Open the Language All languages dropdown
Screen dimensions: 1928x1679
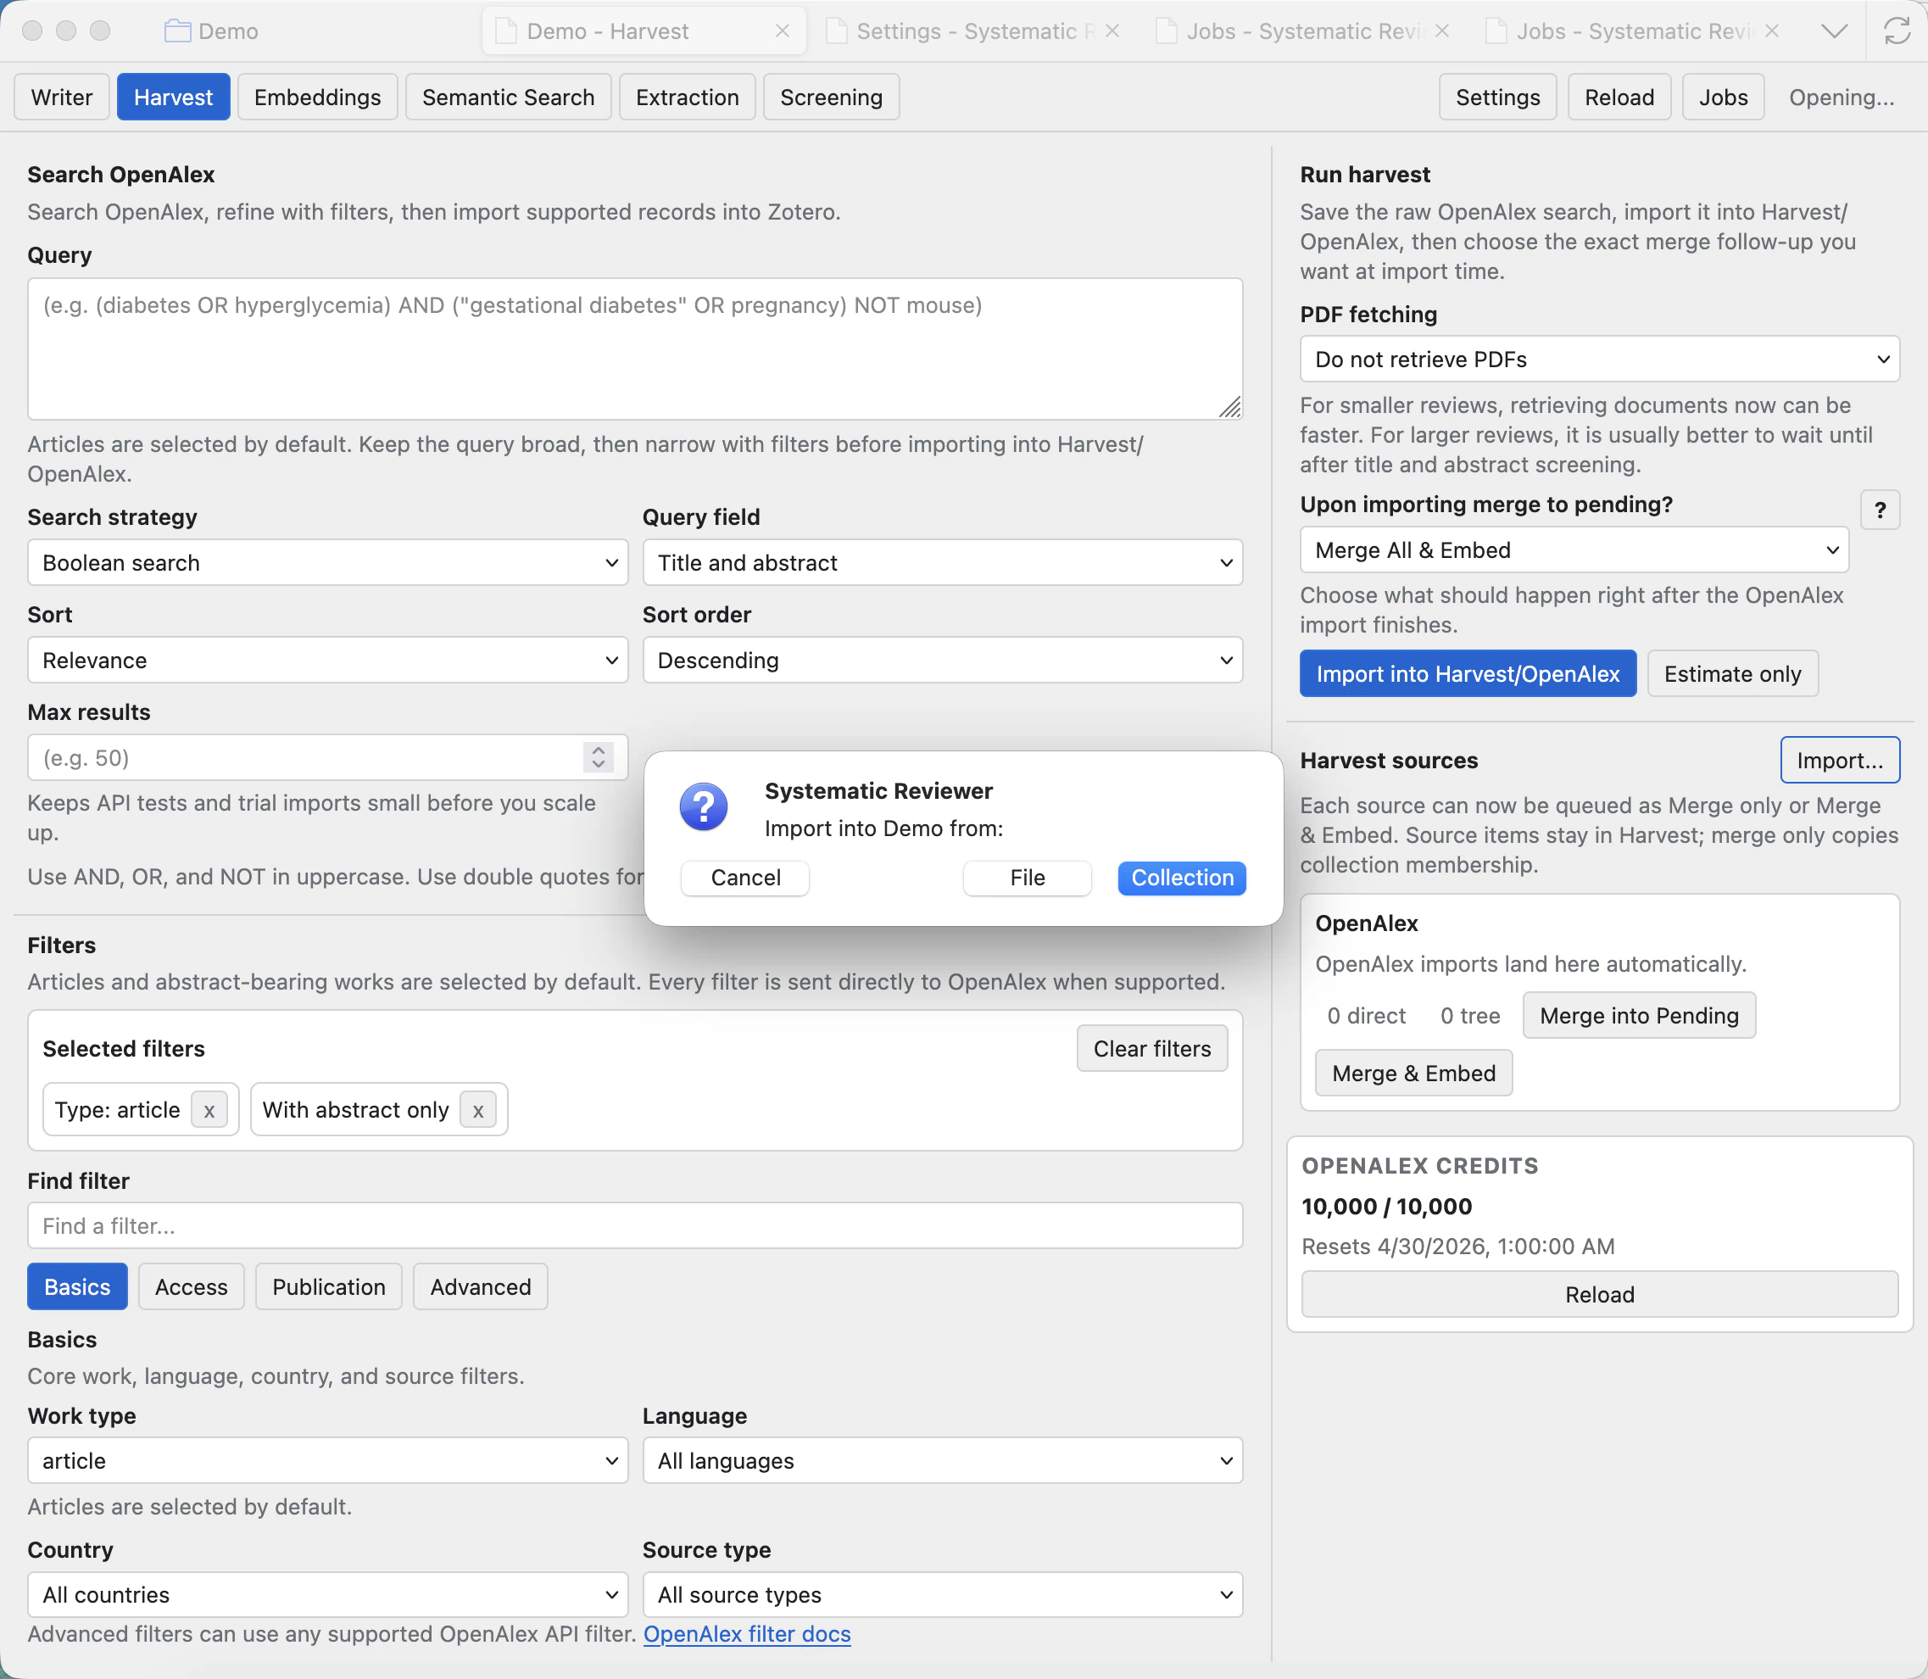[x=943, y=1461]
